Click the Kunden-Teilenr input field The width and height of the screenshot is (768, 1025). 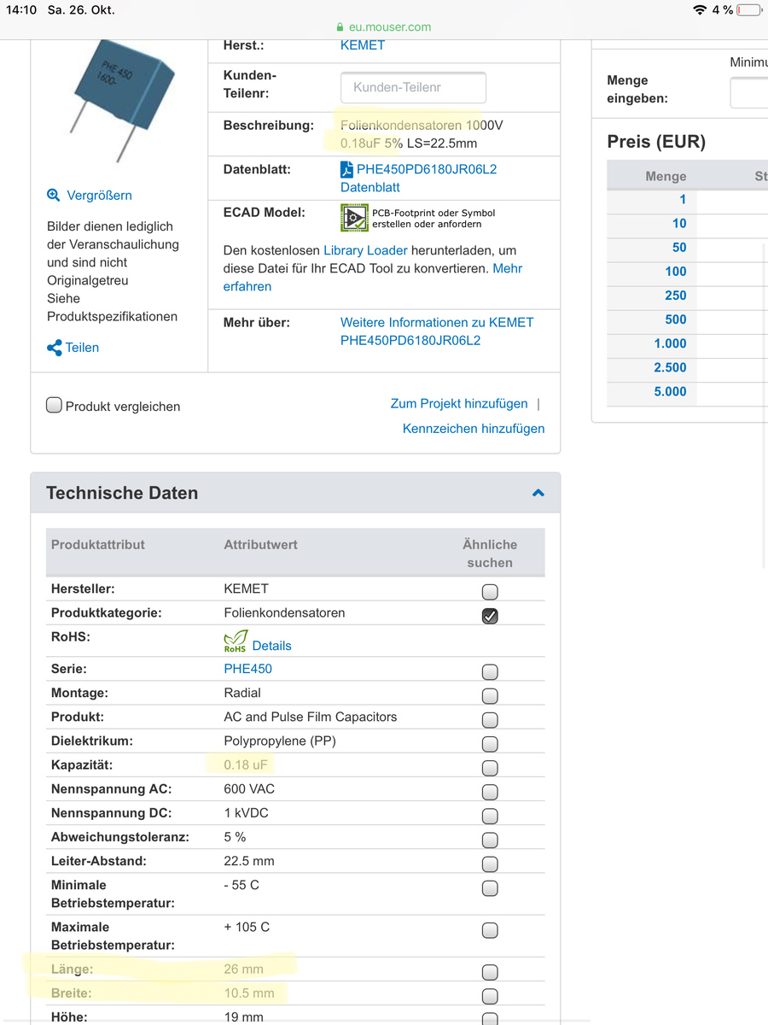click(413, 87)
